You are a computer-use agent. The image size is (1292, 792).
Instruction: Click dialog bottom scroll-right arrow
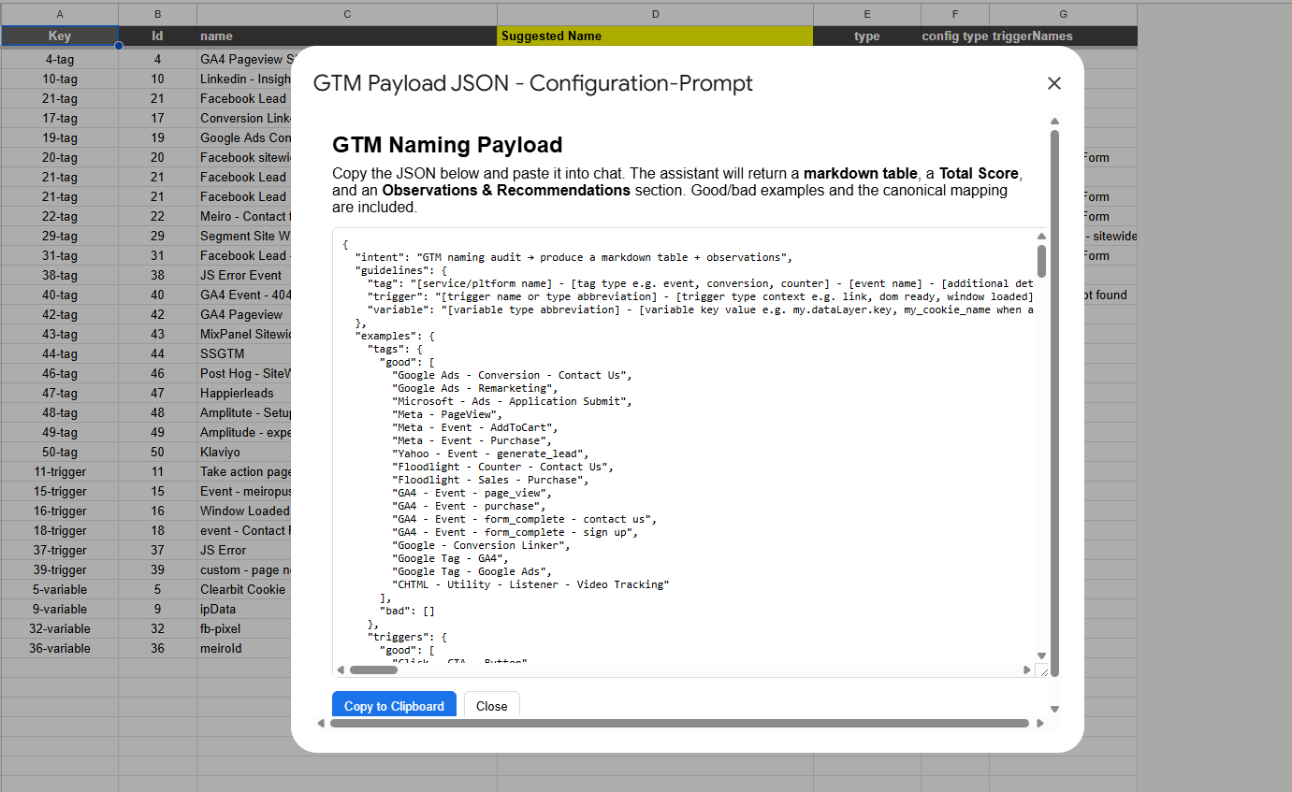[x=1039, y=723]
